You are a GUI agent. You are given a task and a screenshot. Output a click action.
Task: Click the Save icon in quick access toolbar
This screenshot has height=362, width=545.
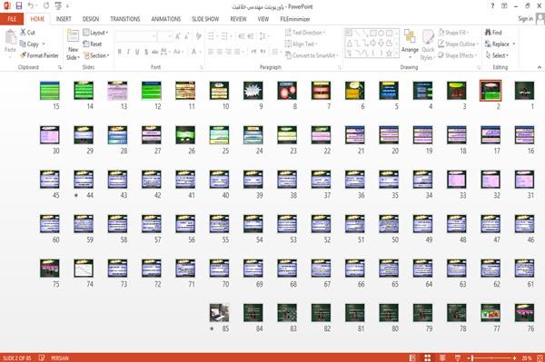click(19, 6)
